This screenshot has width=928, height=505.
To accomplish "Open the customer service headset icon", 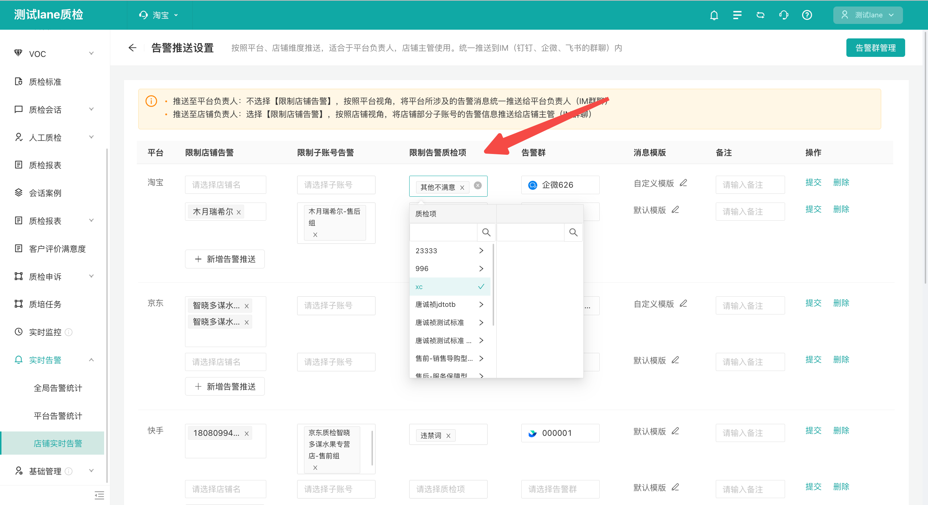I will [784, 15].
